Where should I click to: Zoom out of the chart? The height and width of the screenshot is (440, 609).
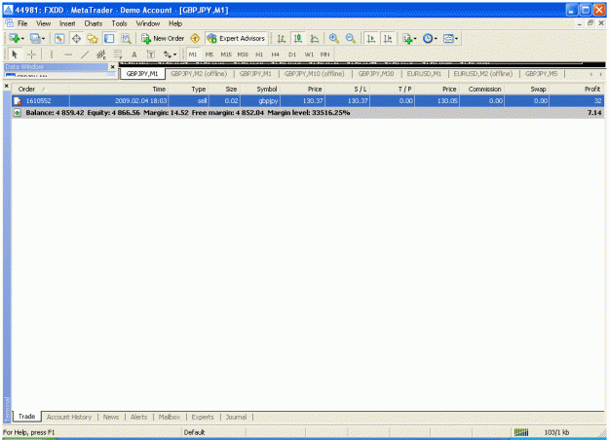tap(351, 38)
